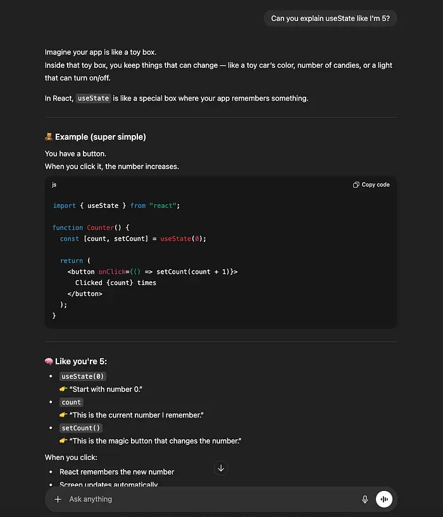443x517 pixels.
Task: Click the js language label on code block
Action: (54, 185)
